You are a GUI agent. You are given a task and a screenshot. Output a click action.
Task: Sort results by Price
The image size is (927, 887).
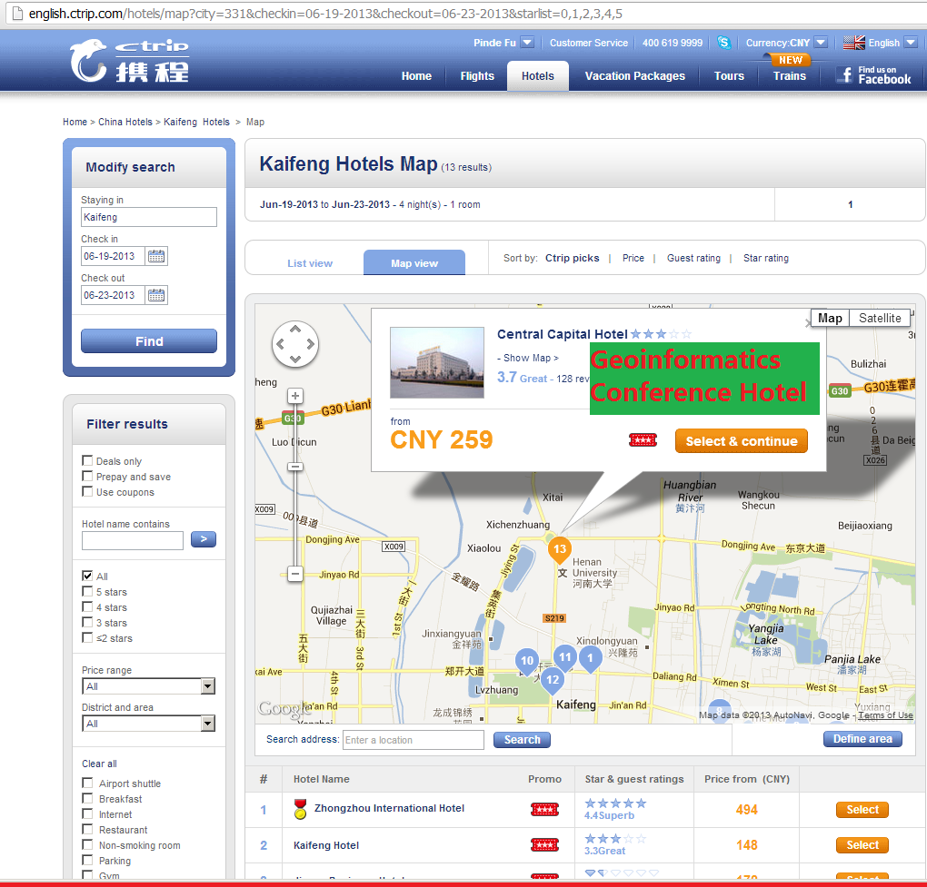tap(633, 258)
